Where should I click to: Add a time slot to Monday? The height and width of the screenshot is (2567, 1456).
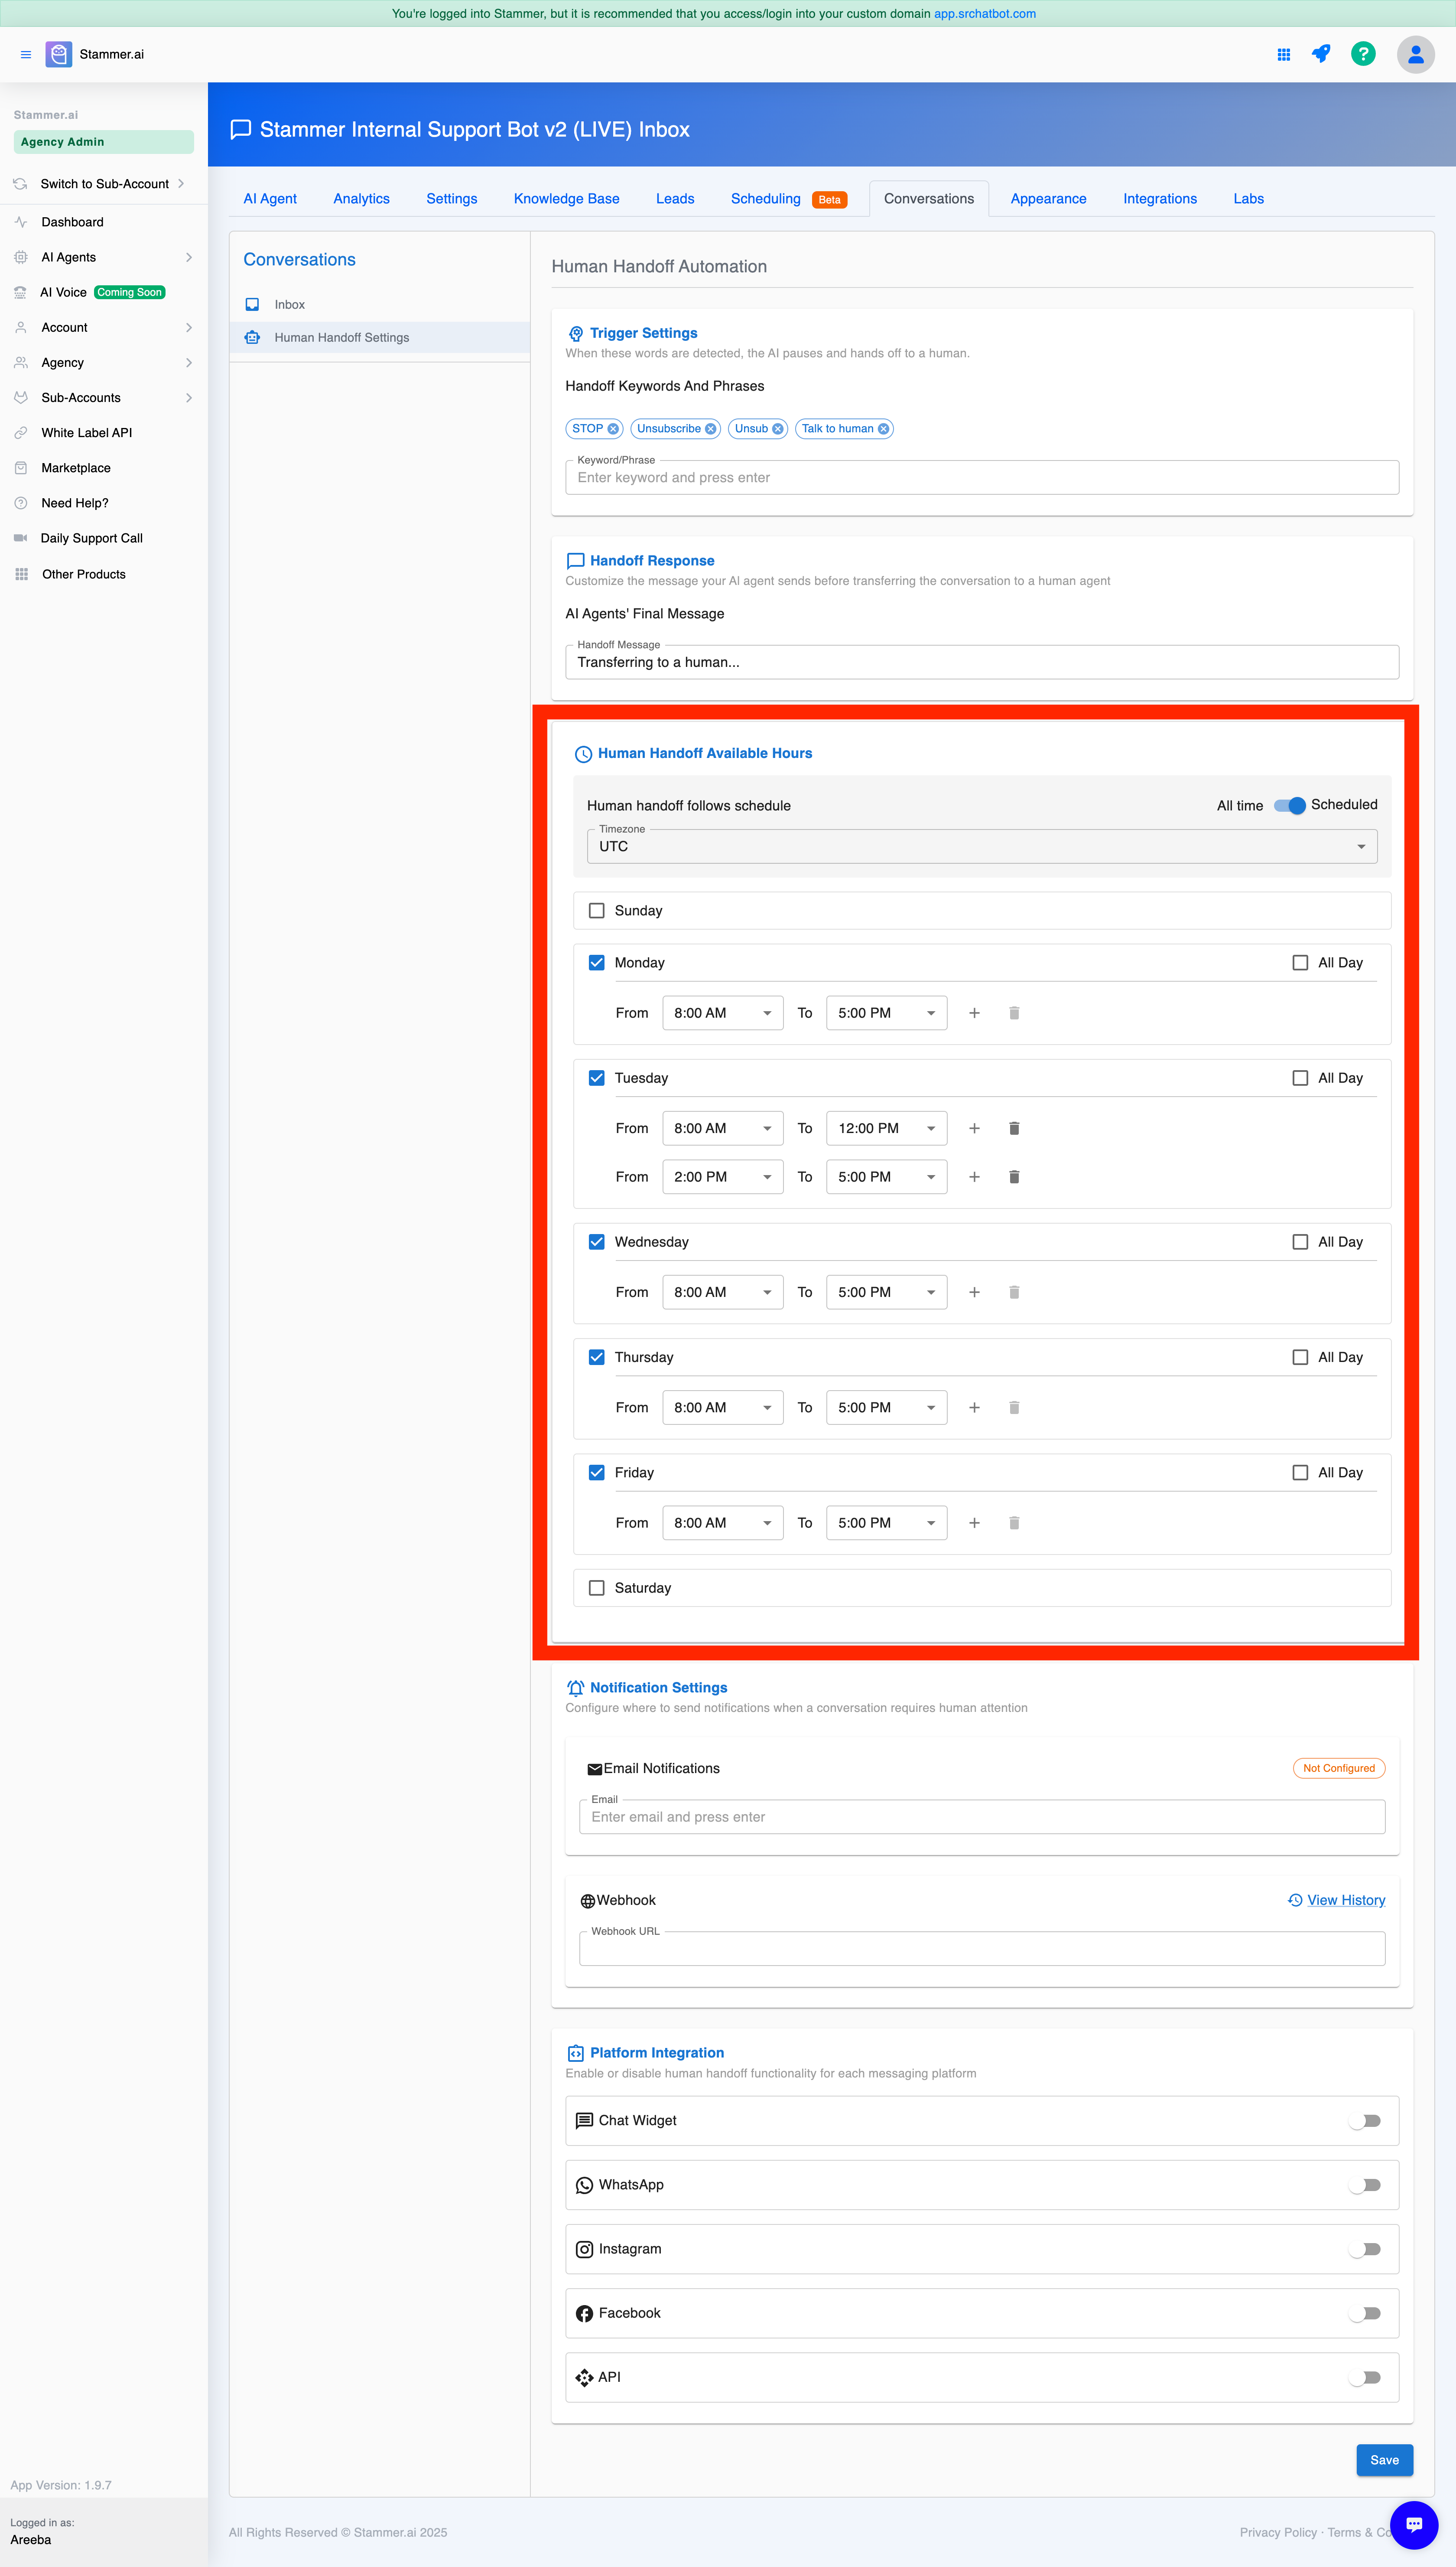(x=974, y=1013)
